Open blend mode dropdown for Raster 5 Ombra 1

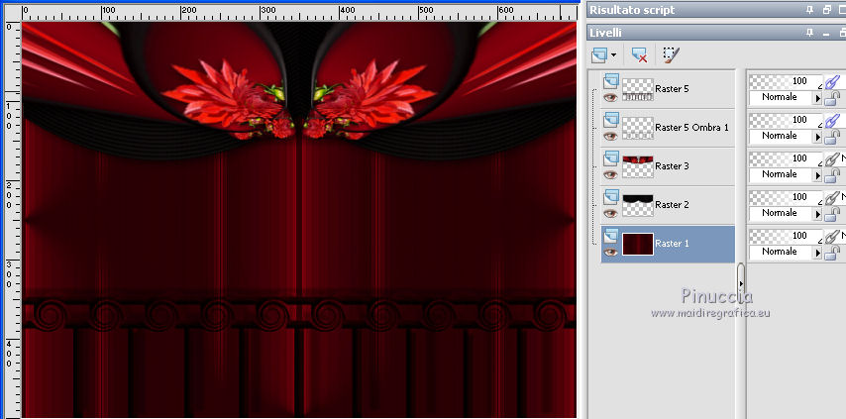818,137
